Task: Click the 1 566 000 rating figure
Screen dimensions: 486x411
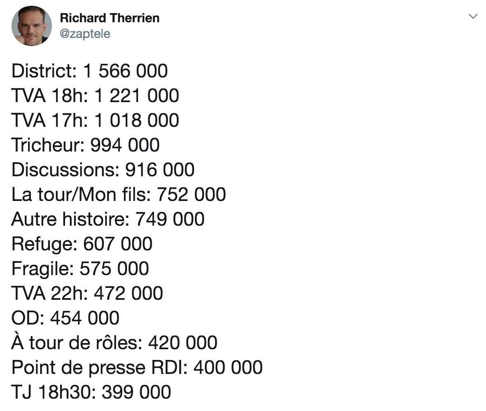Action: point(126,71)
